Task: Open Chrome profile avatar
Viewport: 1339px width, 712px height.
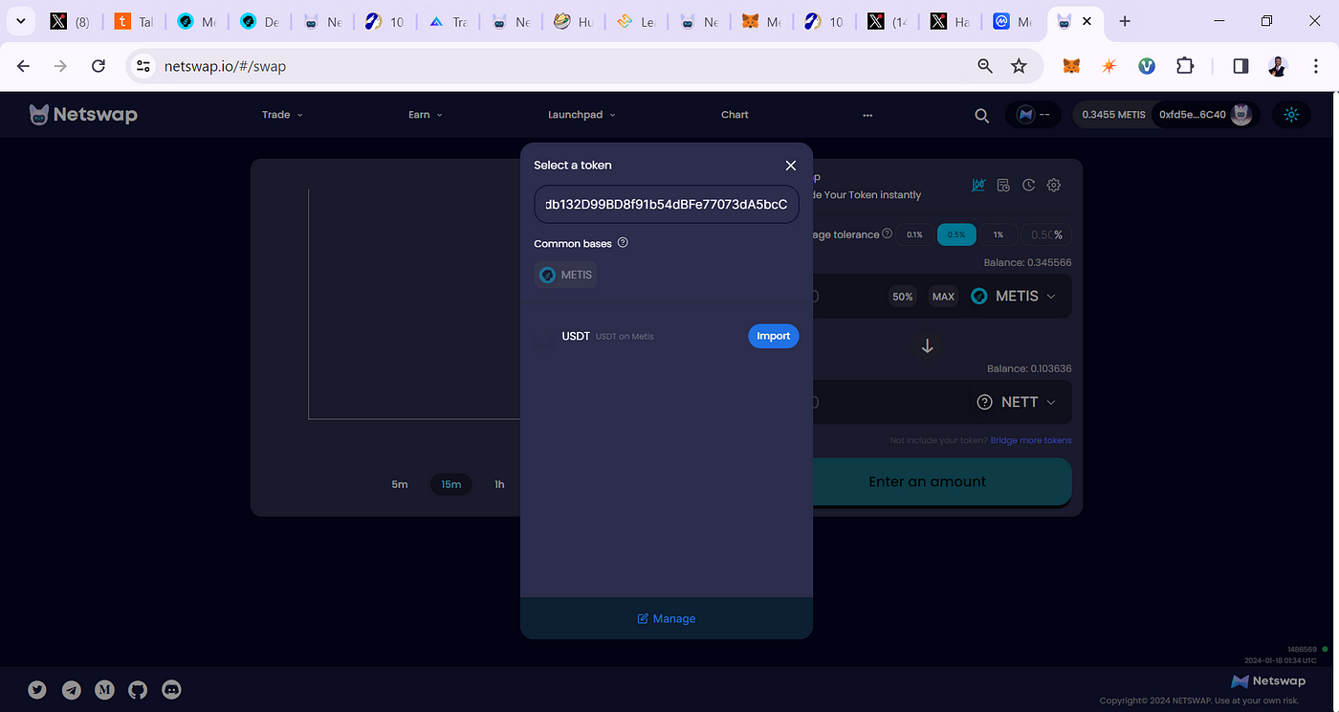Action: pos(1278,66)
